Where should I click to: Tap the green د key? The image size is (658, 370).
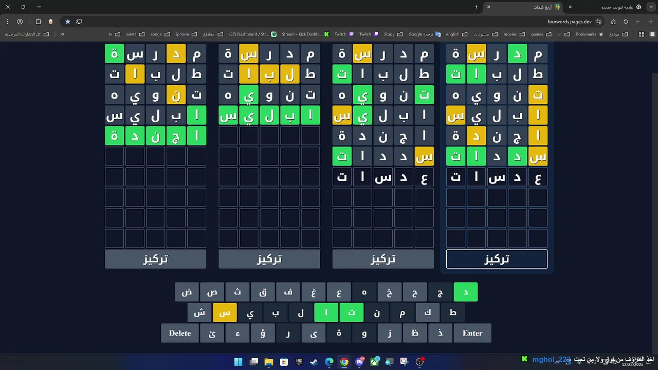pyautogui.click(x=466, y=292)
